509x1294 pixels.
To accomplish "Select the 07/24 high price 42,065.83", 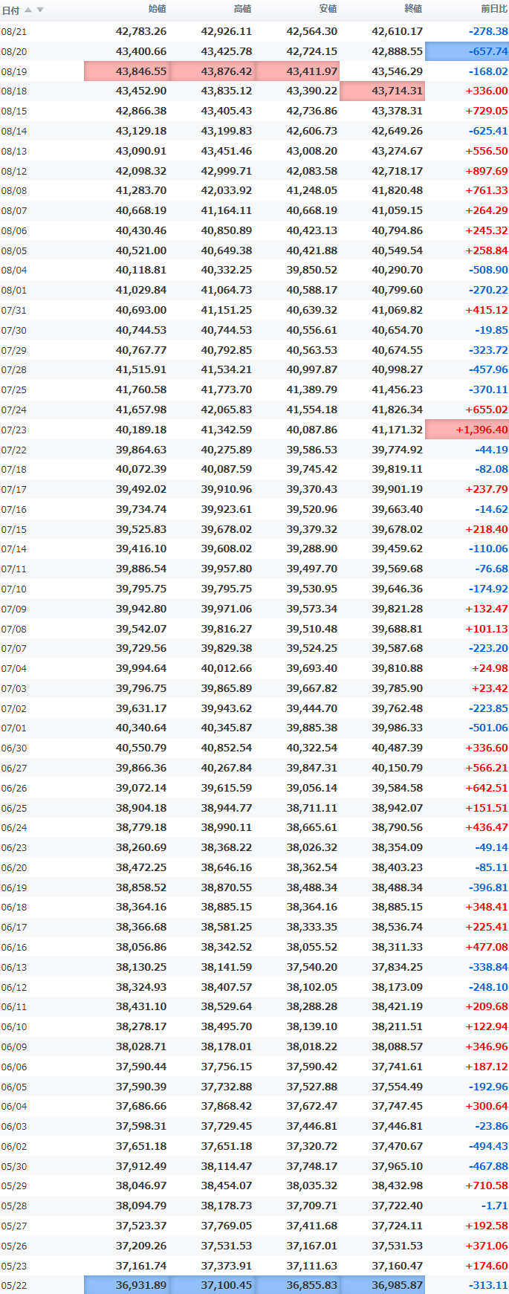I will click(x=227, y=410).
